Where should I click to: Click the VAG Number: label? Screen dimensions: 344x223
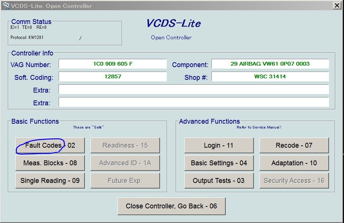pos(31,65)
